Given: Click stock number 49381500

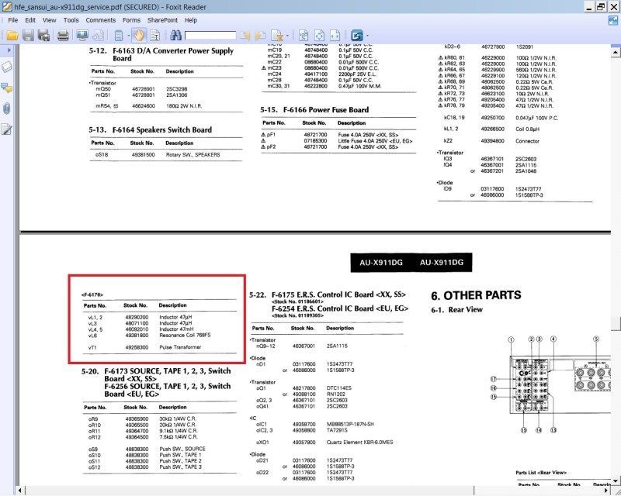Looking at the screenshot, I should click(x=143, y=155).
